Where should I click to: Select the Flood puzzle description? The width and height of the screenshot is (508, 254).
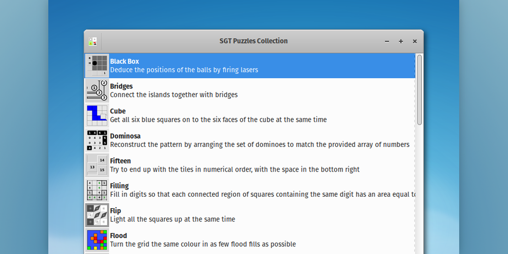click(x=203, y=244)
